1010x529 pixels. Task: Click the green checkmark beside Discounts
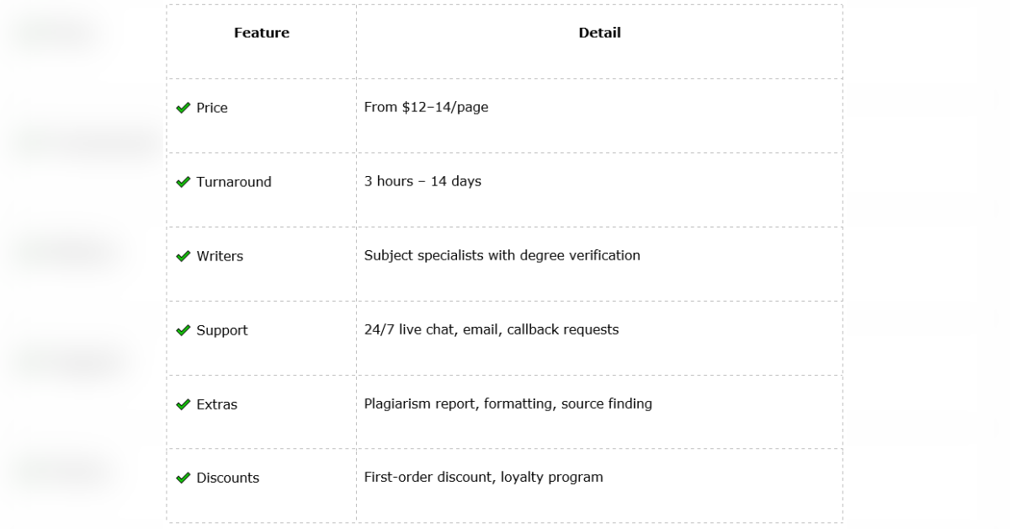click(x=183, y=478)
